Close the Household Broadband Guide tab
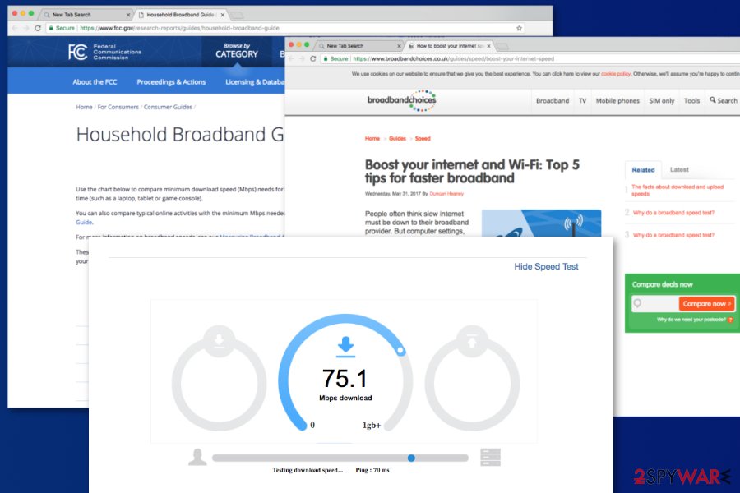The height and width of the screenshot is (493, 740). point(223,15)
